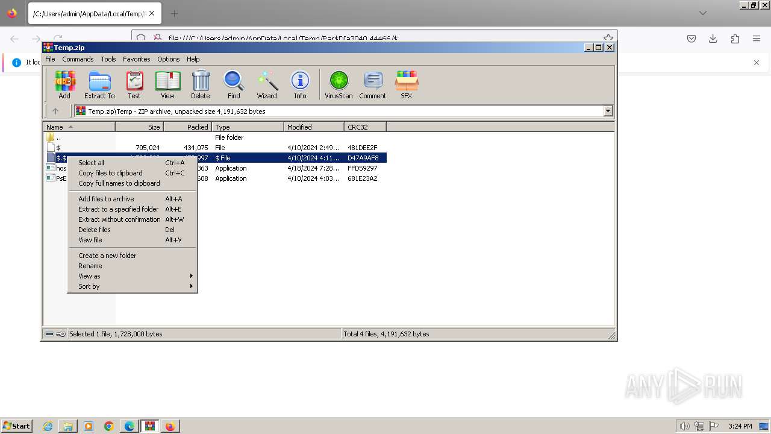
Task: Click the SFX toolbar icon
Action: point(407,84)
